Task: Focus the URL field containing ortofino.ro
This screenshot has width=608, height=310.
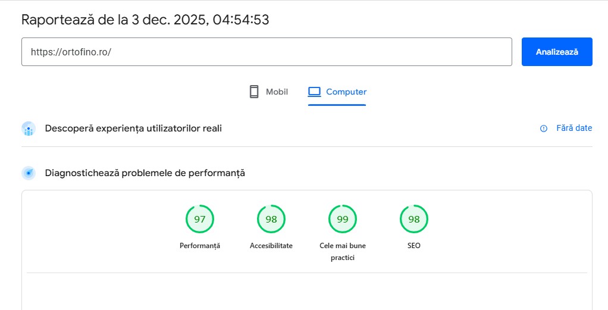Action: pyautogui.click(x=267, y=52)
